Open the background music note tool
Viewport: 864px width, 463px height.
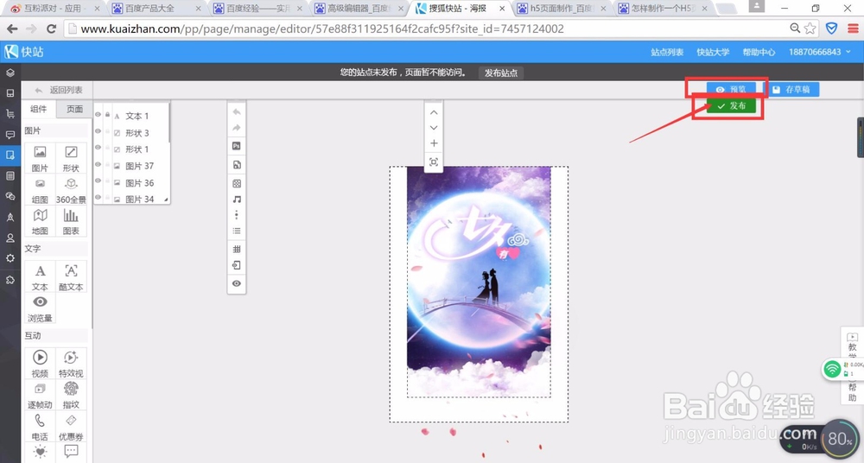point(237,199)
